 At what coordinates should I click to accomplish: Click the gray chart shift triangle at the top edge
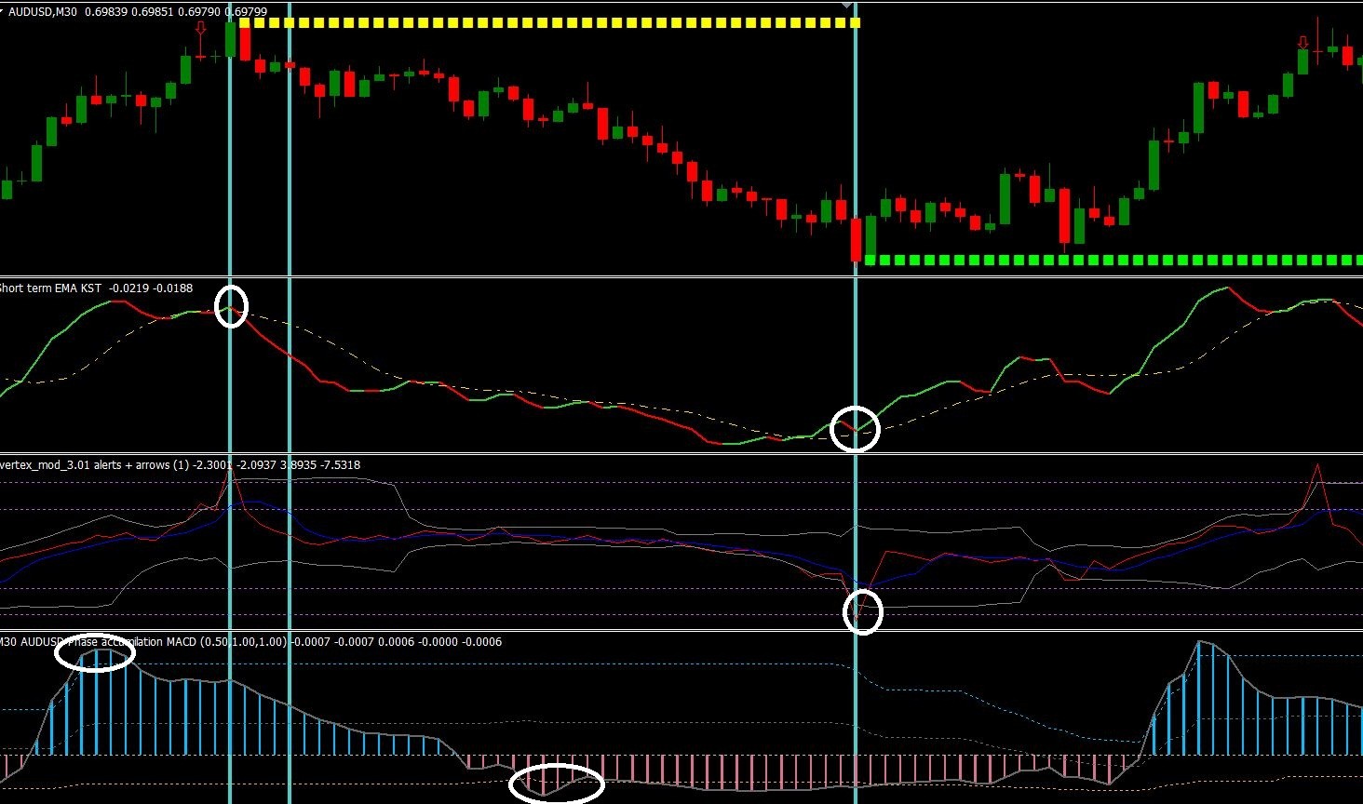(x=847, y=5)
